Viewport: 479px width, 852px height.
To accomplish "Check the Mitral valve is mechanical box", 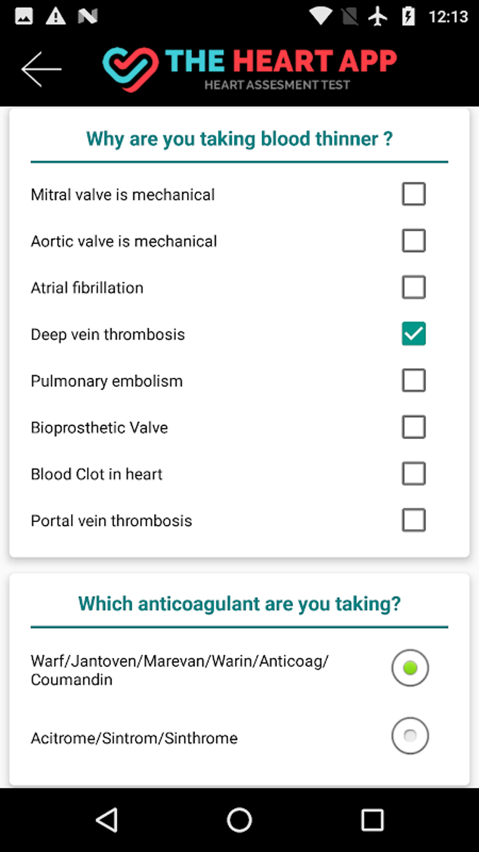I will tap(414, 194).
